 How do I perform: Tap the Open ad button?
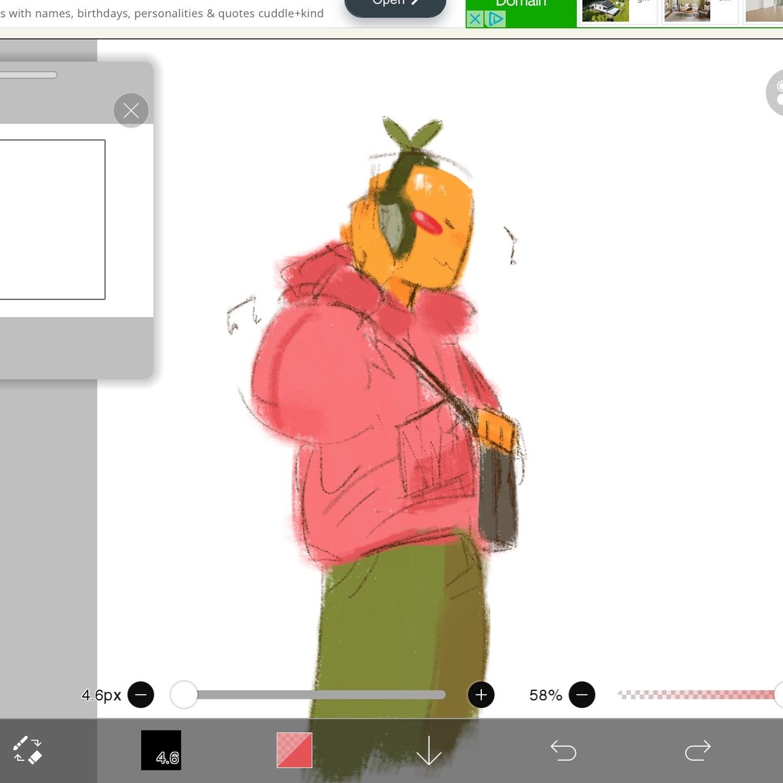395,5
